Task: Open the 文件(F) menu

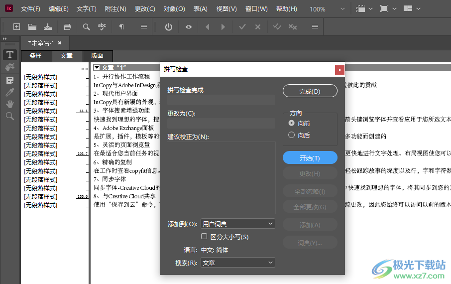Action: coord(30,9)
